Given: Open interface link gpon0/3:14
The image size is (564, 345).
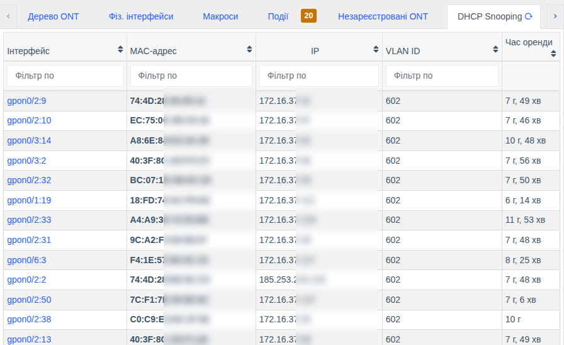Looking at the screenshot, I should (x=29, y=140).
